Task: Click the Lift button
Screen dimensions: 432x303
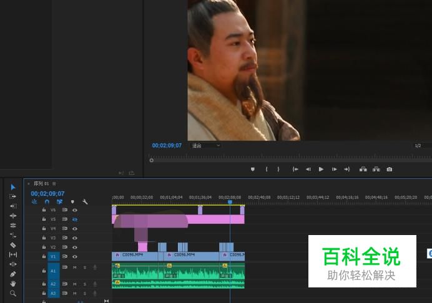Action: point(363,169)
